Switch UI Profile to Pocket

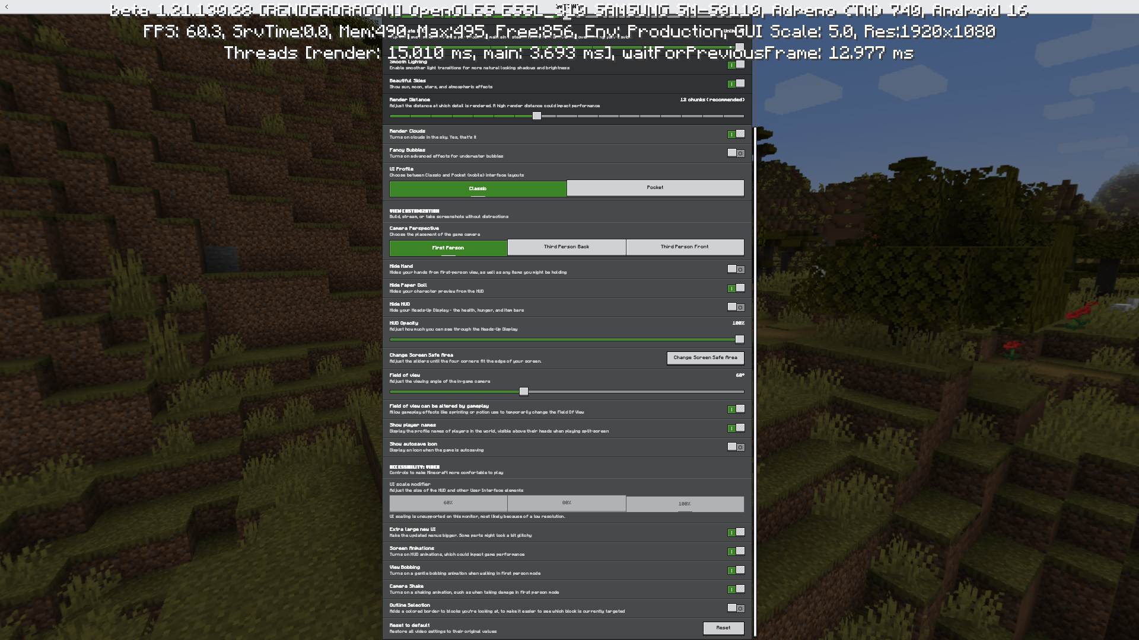tap(655, 188)
